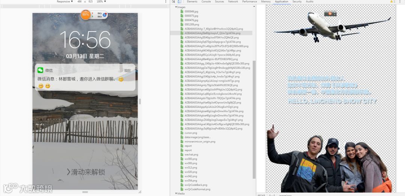Screen dimensions: 405x196
Task: Select file starting ADIIABAEGAAgvZK40g
Action: click(x=214, y=120)
